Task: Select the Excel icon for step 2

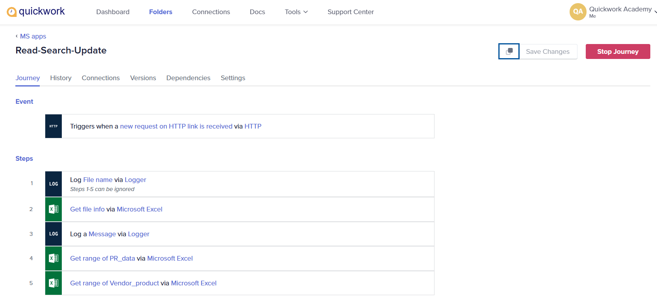Action: point(54,210)
